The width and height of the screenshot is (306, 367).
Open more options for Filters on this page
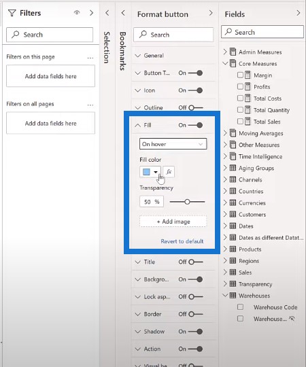(90, 58)
